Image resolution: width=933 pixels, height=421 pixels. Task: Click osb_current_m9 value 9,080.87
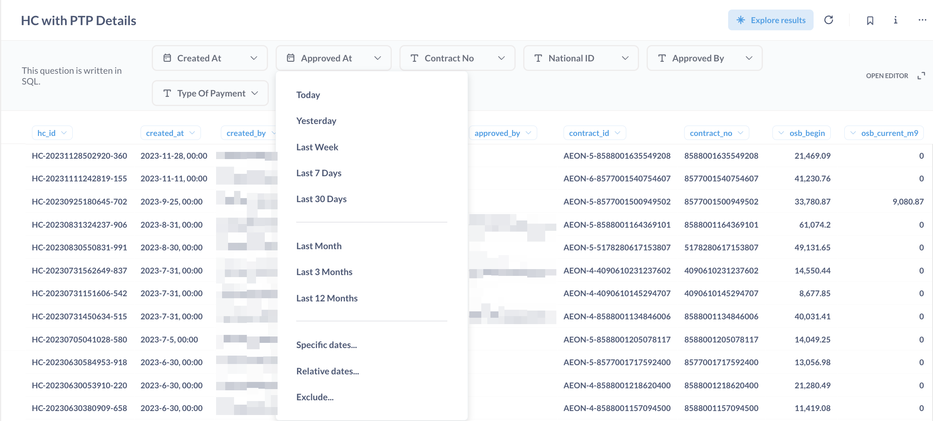908,202
